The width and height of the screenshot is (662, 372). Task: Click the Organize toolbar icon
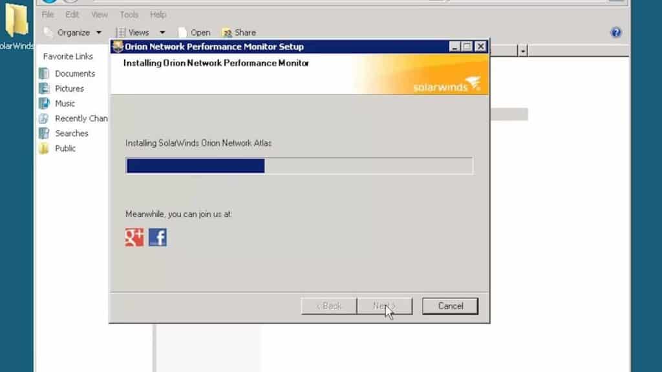(x=48, y=32)
